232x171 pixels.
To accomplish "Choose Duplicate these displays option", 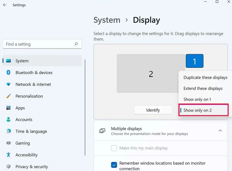I will pos(205,78).
